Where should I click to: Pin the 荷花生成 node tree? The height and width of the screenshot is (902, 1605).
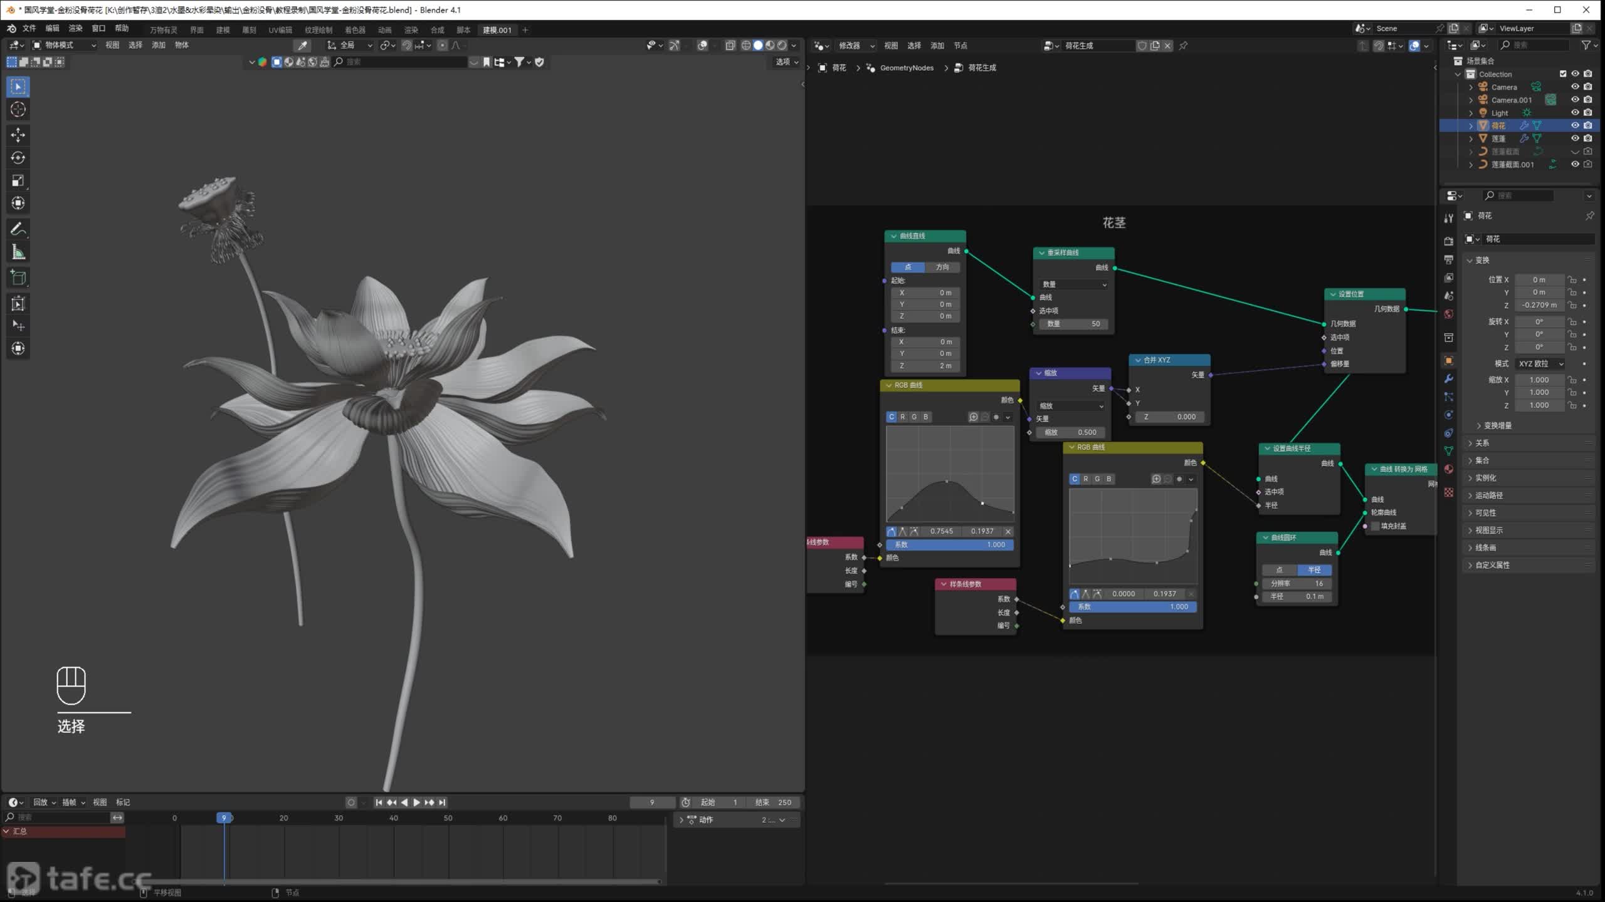pos(1183,46)
